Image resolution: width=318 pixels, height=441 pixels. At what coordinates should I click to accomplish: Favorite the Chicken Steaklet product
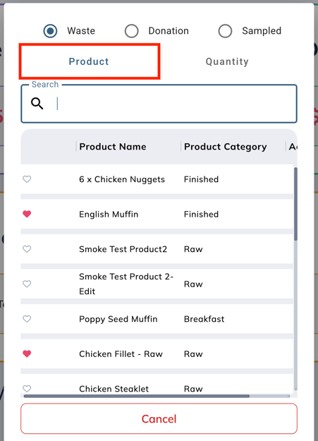[27, 388]
